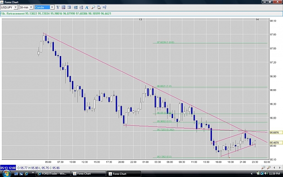Open the Windows Start orb

pos(6,173)
